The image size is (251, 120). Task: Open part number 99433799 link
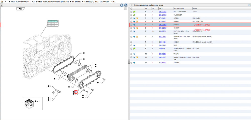[x=162, y=45]
